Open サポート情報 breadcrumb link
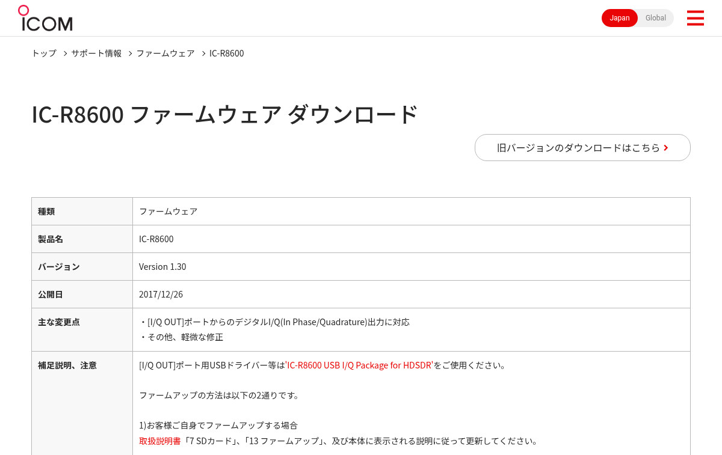This screenshot has width=722, height=455. point(96,53)
